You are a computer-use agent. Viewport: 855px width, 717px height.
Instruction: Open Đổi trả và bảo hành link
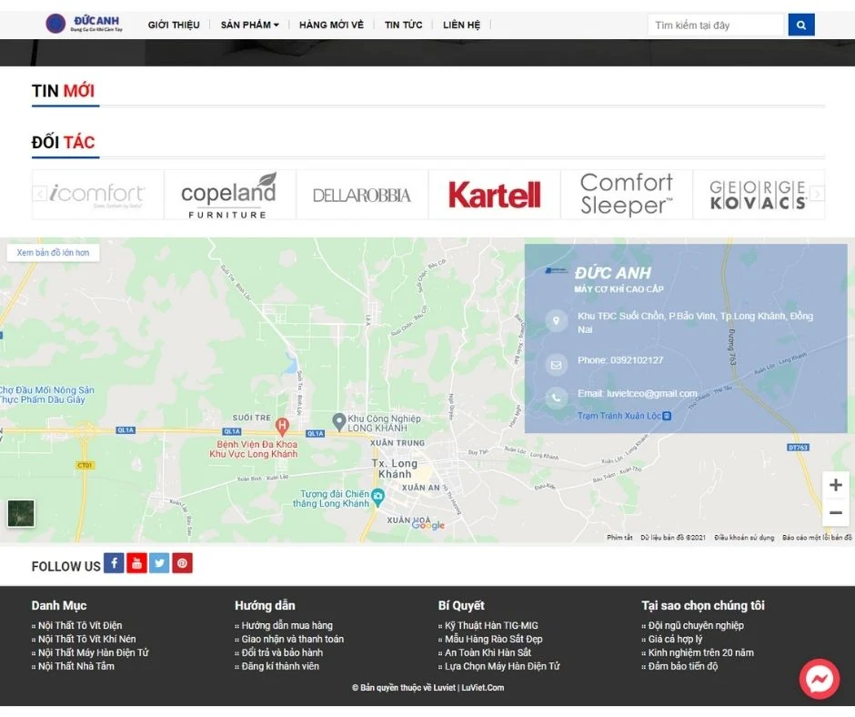click(x=283, y=652)
